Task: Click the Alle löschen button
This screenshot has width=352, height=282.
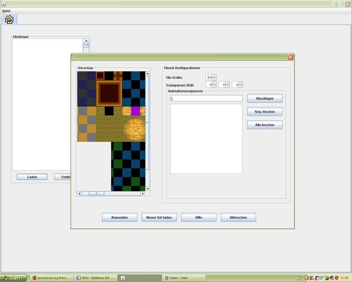Action: (265, 125)
